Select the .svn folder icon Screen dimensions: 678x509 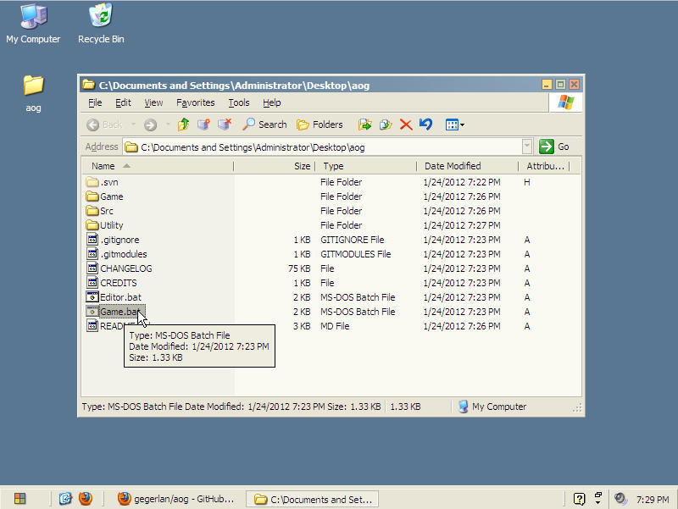pos(92,182)
